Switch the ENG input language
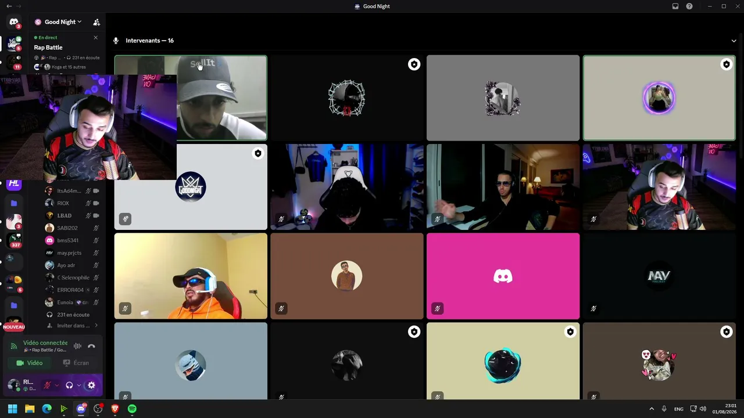 pyautogui.click(x=679, y=409)
